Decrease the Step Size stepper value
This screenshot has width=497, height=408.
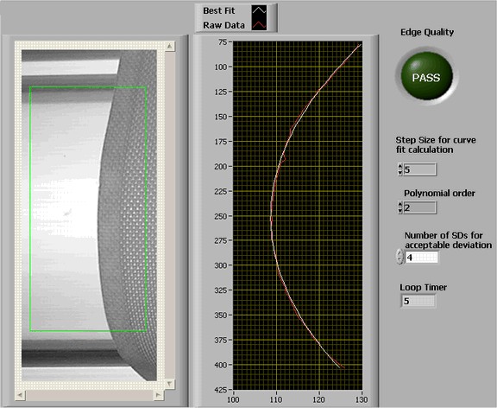coord(400,172)
